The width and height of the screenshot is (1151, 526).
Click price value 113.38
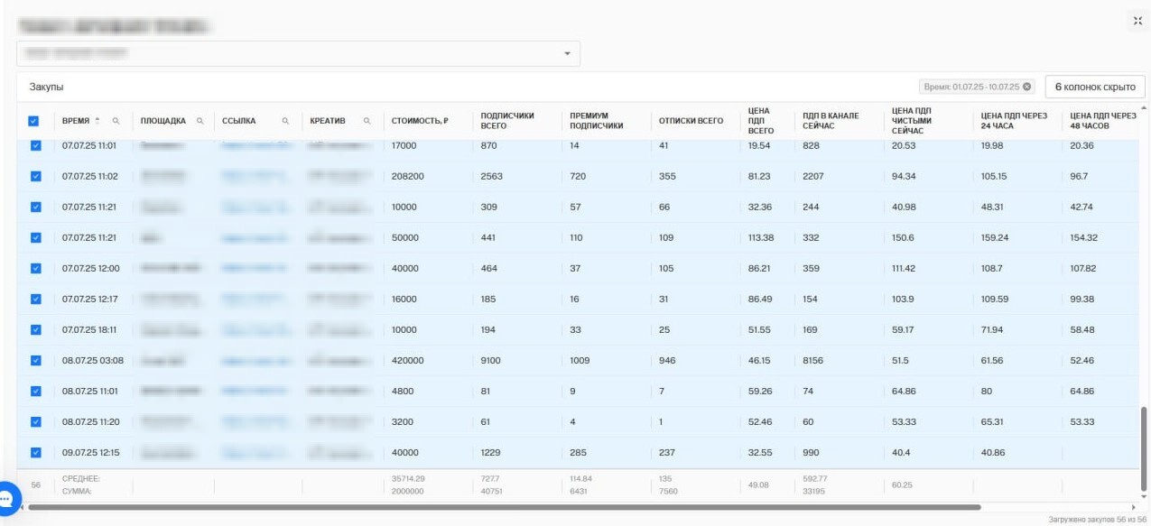(x=761, y=237)
